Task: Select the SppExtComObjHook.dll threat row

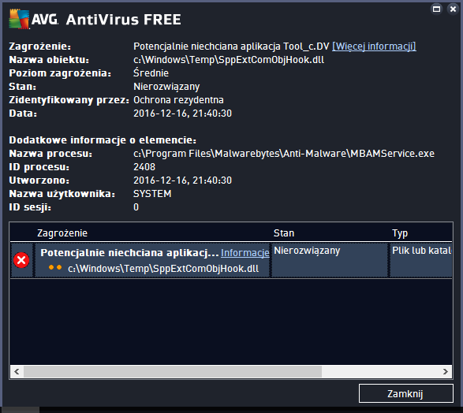Action: (x=231, y=260)
